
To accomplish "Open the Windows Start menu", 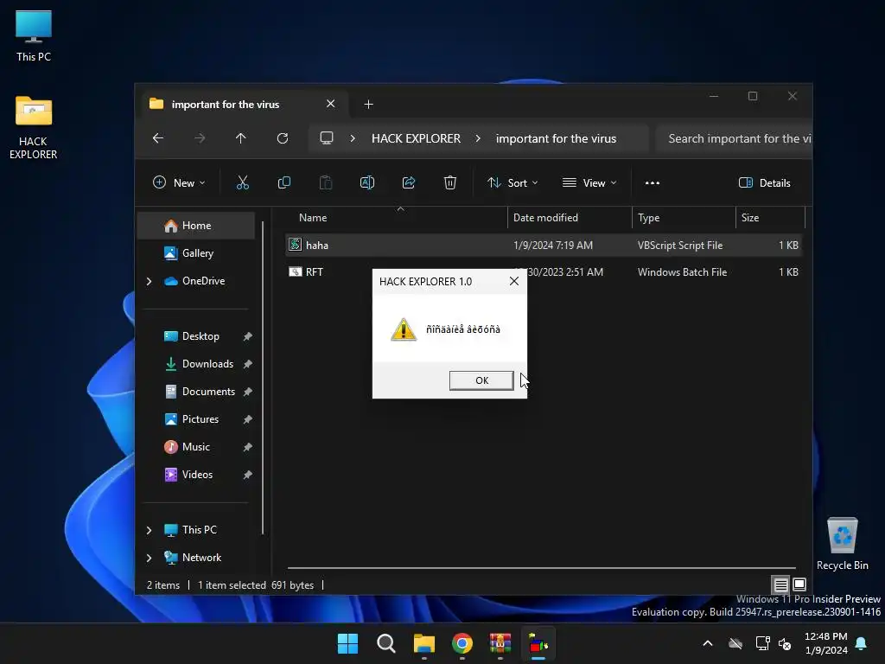I will [347, 643].
